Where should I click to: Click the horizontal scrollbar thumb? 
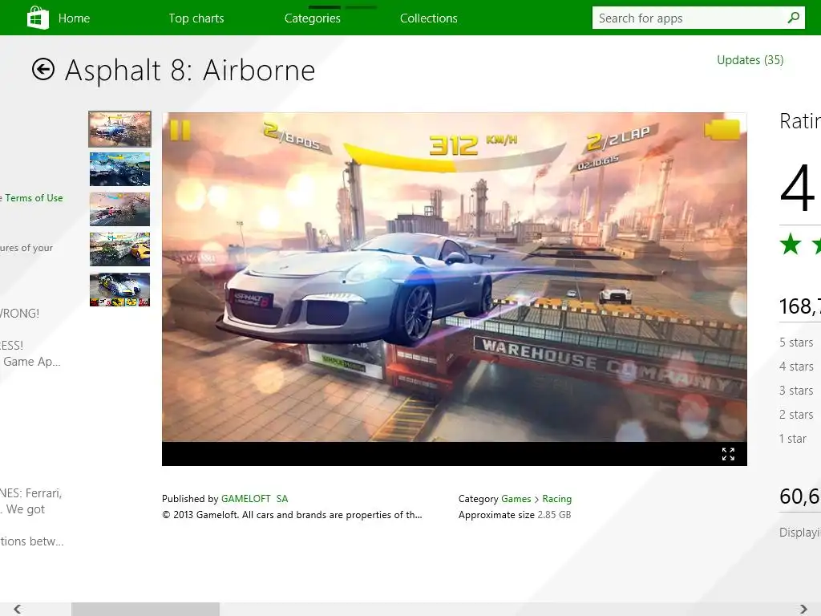coord(146,609)
